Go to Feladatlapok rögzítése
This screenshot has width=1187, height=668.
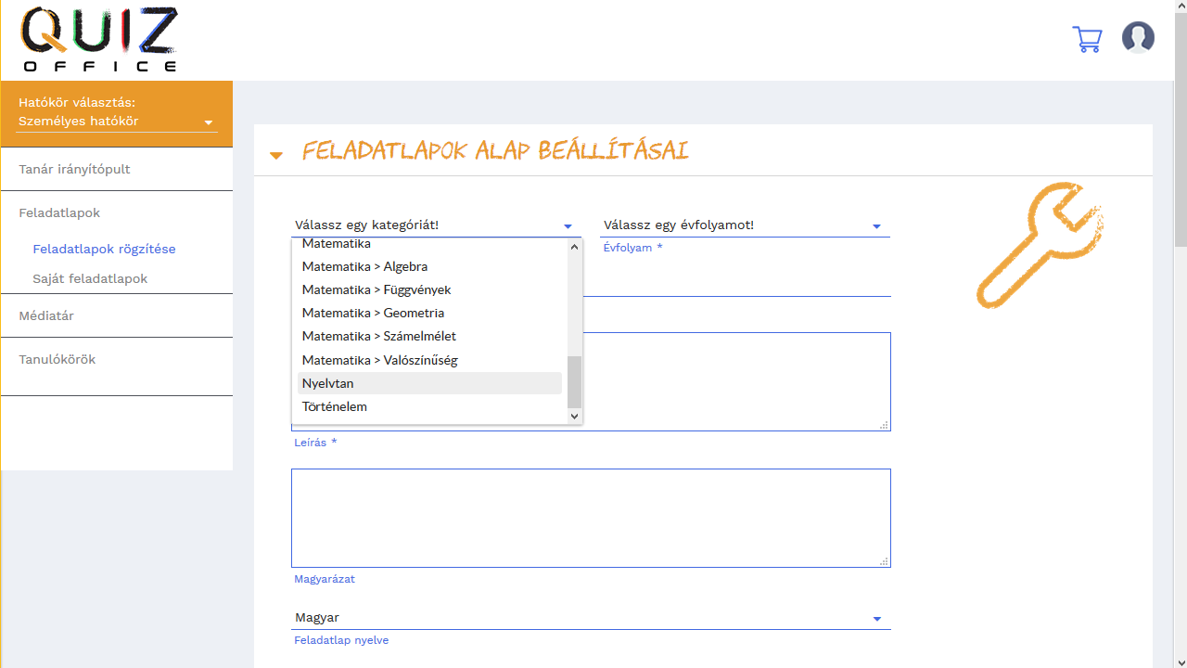click(x=104, y=250)
